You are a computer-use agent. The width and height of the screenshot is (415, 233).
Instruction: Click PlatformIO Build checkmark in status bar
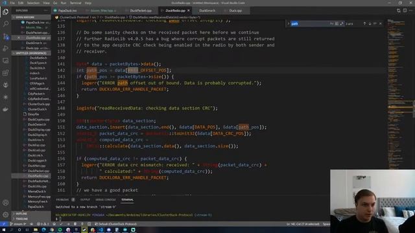click(x=61, y=224)
